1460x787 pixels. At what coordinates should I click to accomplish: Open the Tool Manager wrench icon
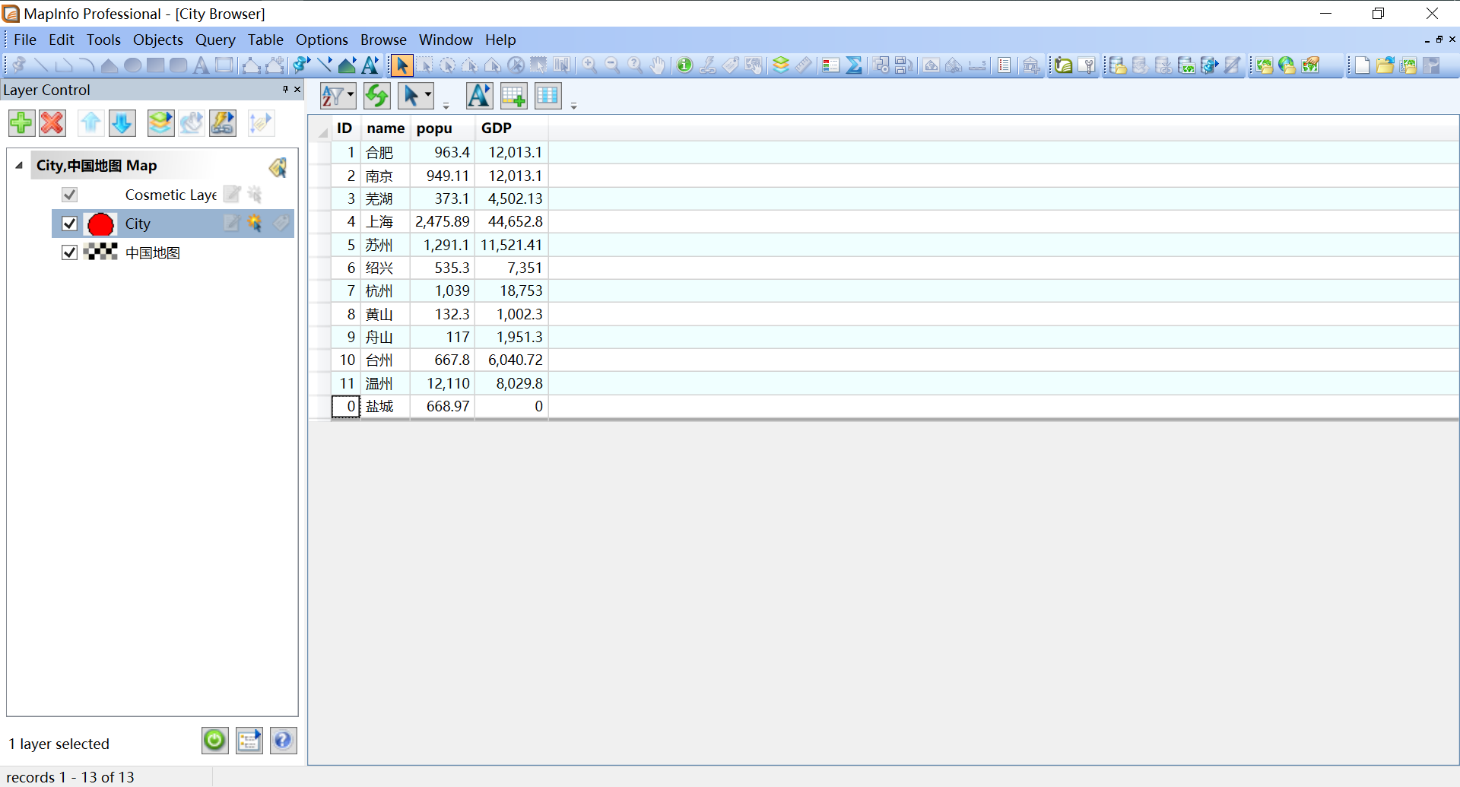pos(1087,65)
